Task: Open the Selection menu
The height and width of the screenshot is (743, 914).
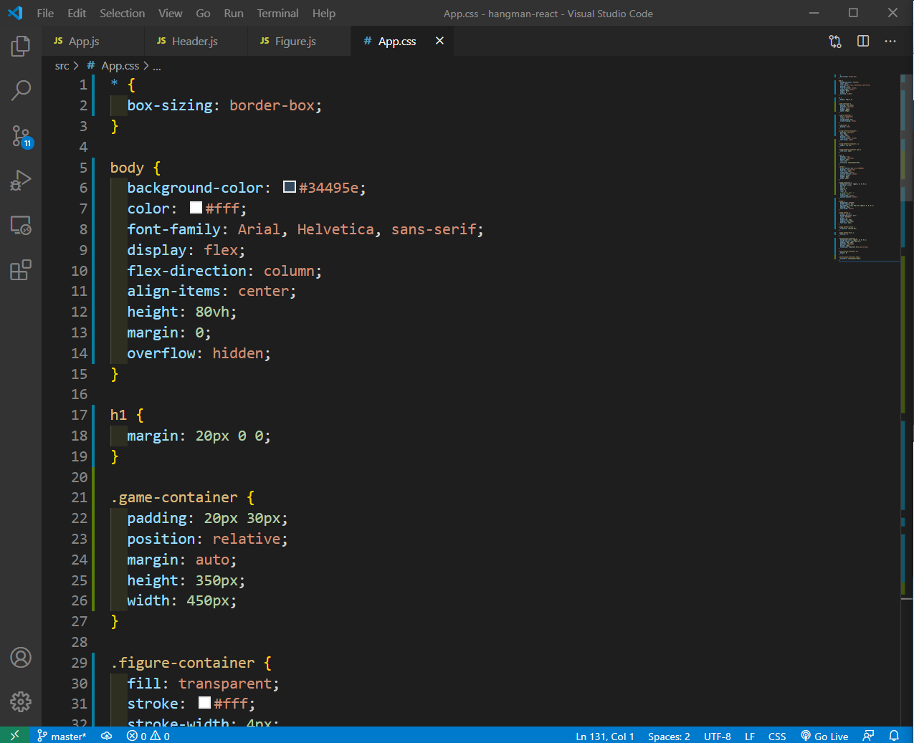Action: pyautogui.click(x=122, y=13)
